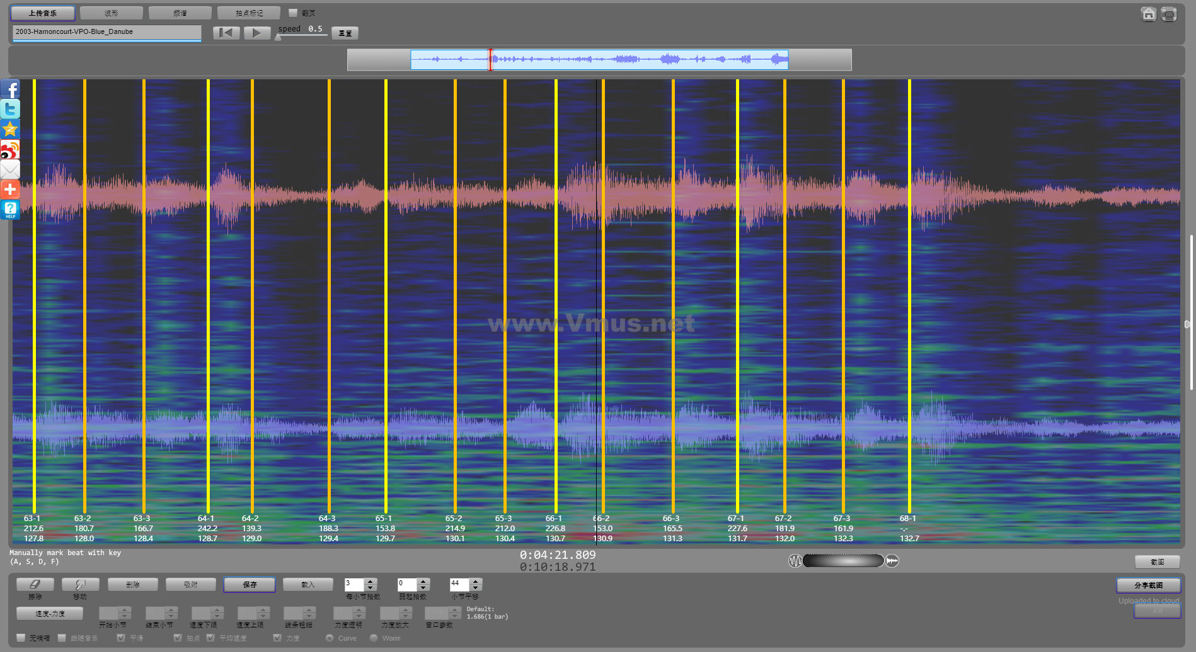Select beat marker line 63-1

pos(34,296)
